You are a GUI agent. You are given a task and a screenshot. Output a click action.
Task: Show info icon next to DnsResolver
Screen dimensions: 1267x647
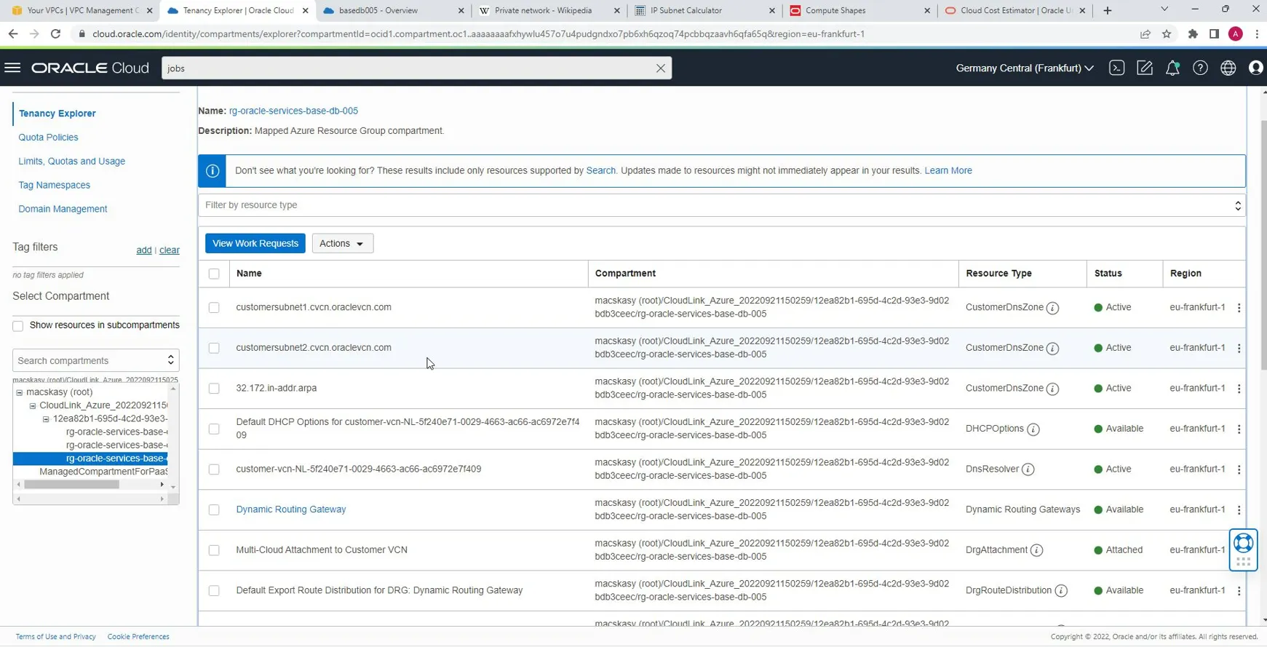click(x=1028, y=469)
